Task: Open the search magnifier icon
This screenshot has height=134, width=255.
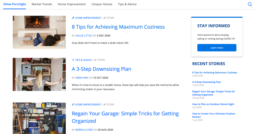Action: [x=250, y=4]
